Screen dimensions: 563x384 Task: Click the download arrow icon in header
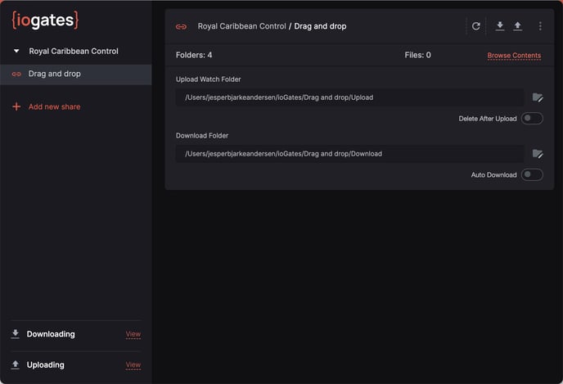coord(500,26)
